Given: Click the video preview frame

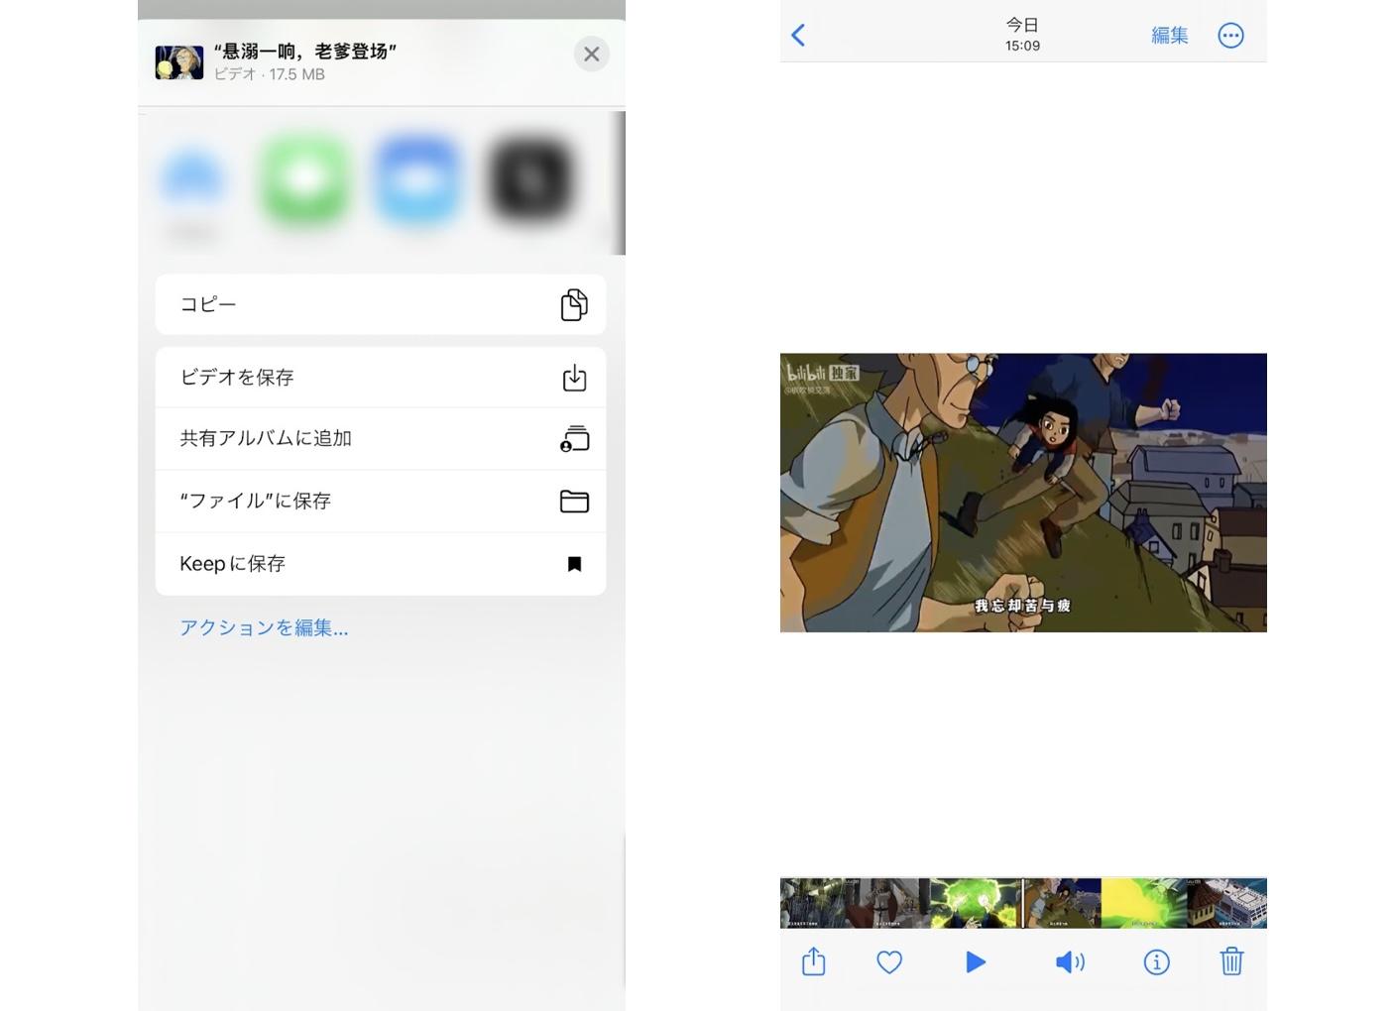Looking at the screenshot, I should click(x=1023, y=493).
